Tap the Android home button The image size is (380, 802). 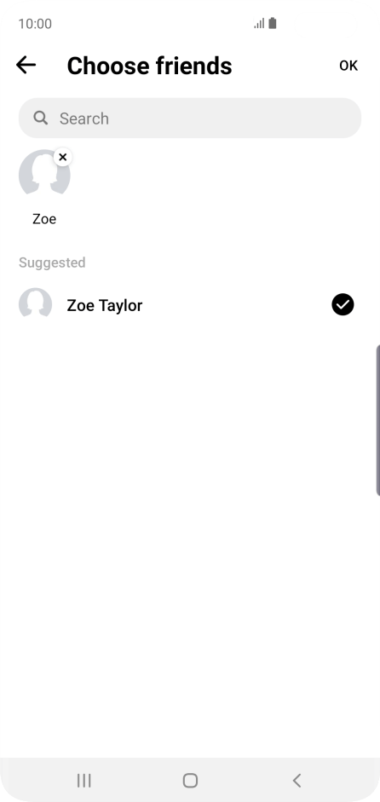[190, 780]
